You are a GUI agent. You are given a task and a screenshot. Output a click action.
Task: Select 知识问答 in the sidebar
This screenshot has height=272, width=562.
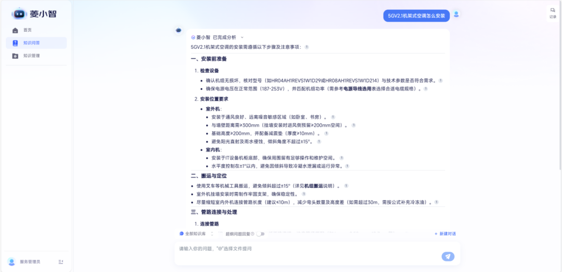[x=31, y=43]
